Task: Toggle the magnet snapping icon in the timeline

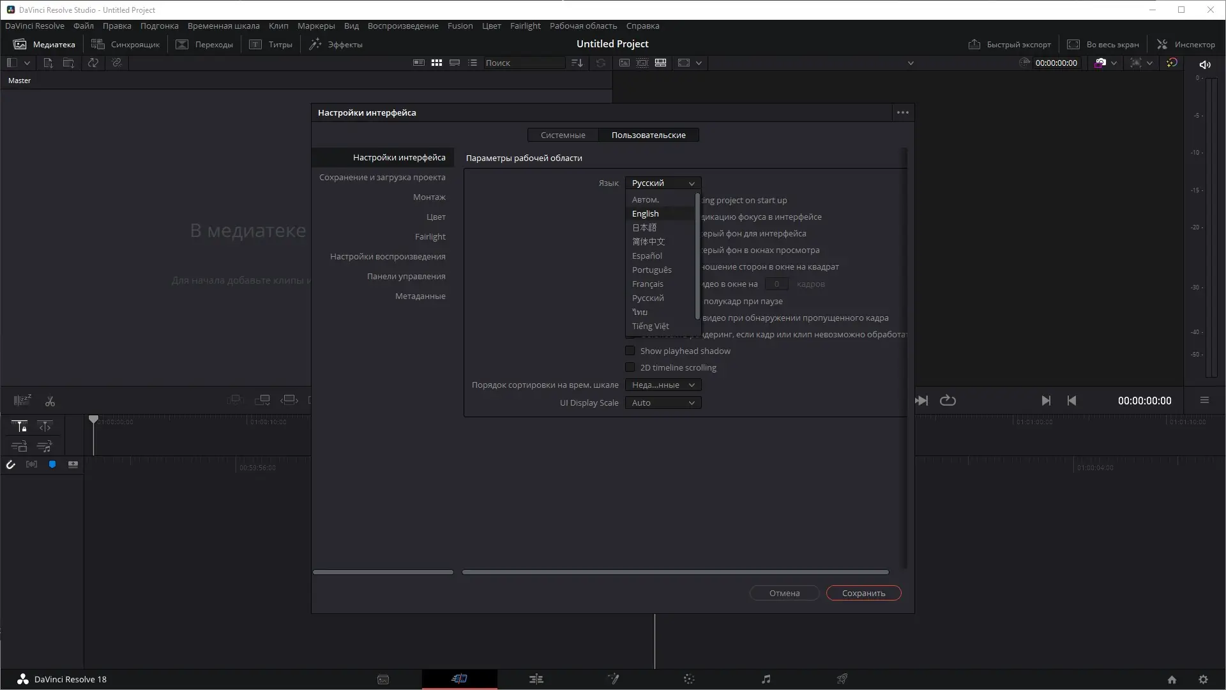Action: 11,464
